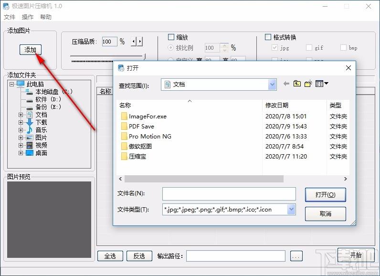Viewport: 380px width, 276px height.
Task: Go up one folder level icon
Action: coord(297,84)
